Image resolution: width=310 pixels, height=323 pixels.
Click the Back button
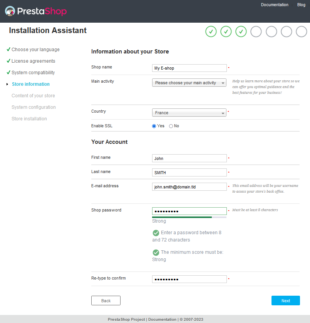click(106, 300)
